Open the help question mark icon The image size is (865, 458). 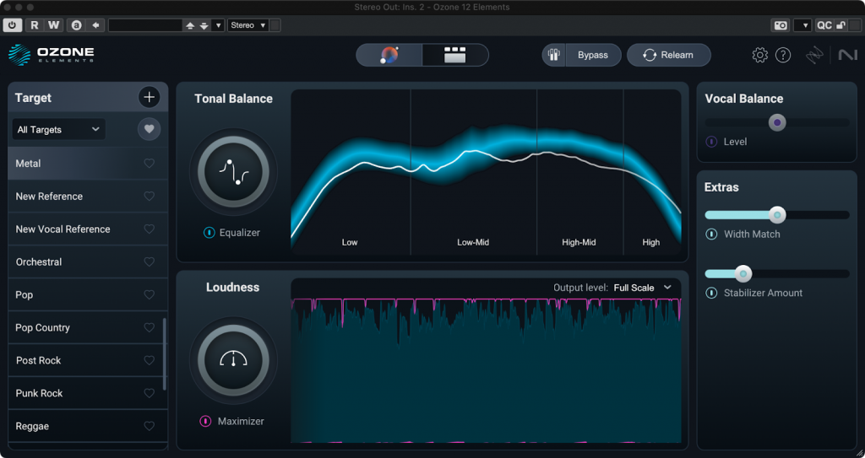click(783, 56)
